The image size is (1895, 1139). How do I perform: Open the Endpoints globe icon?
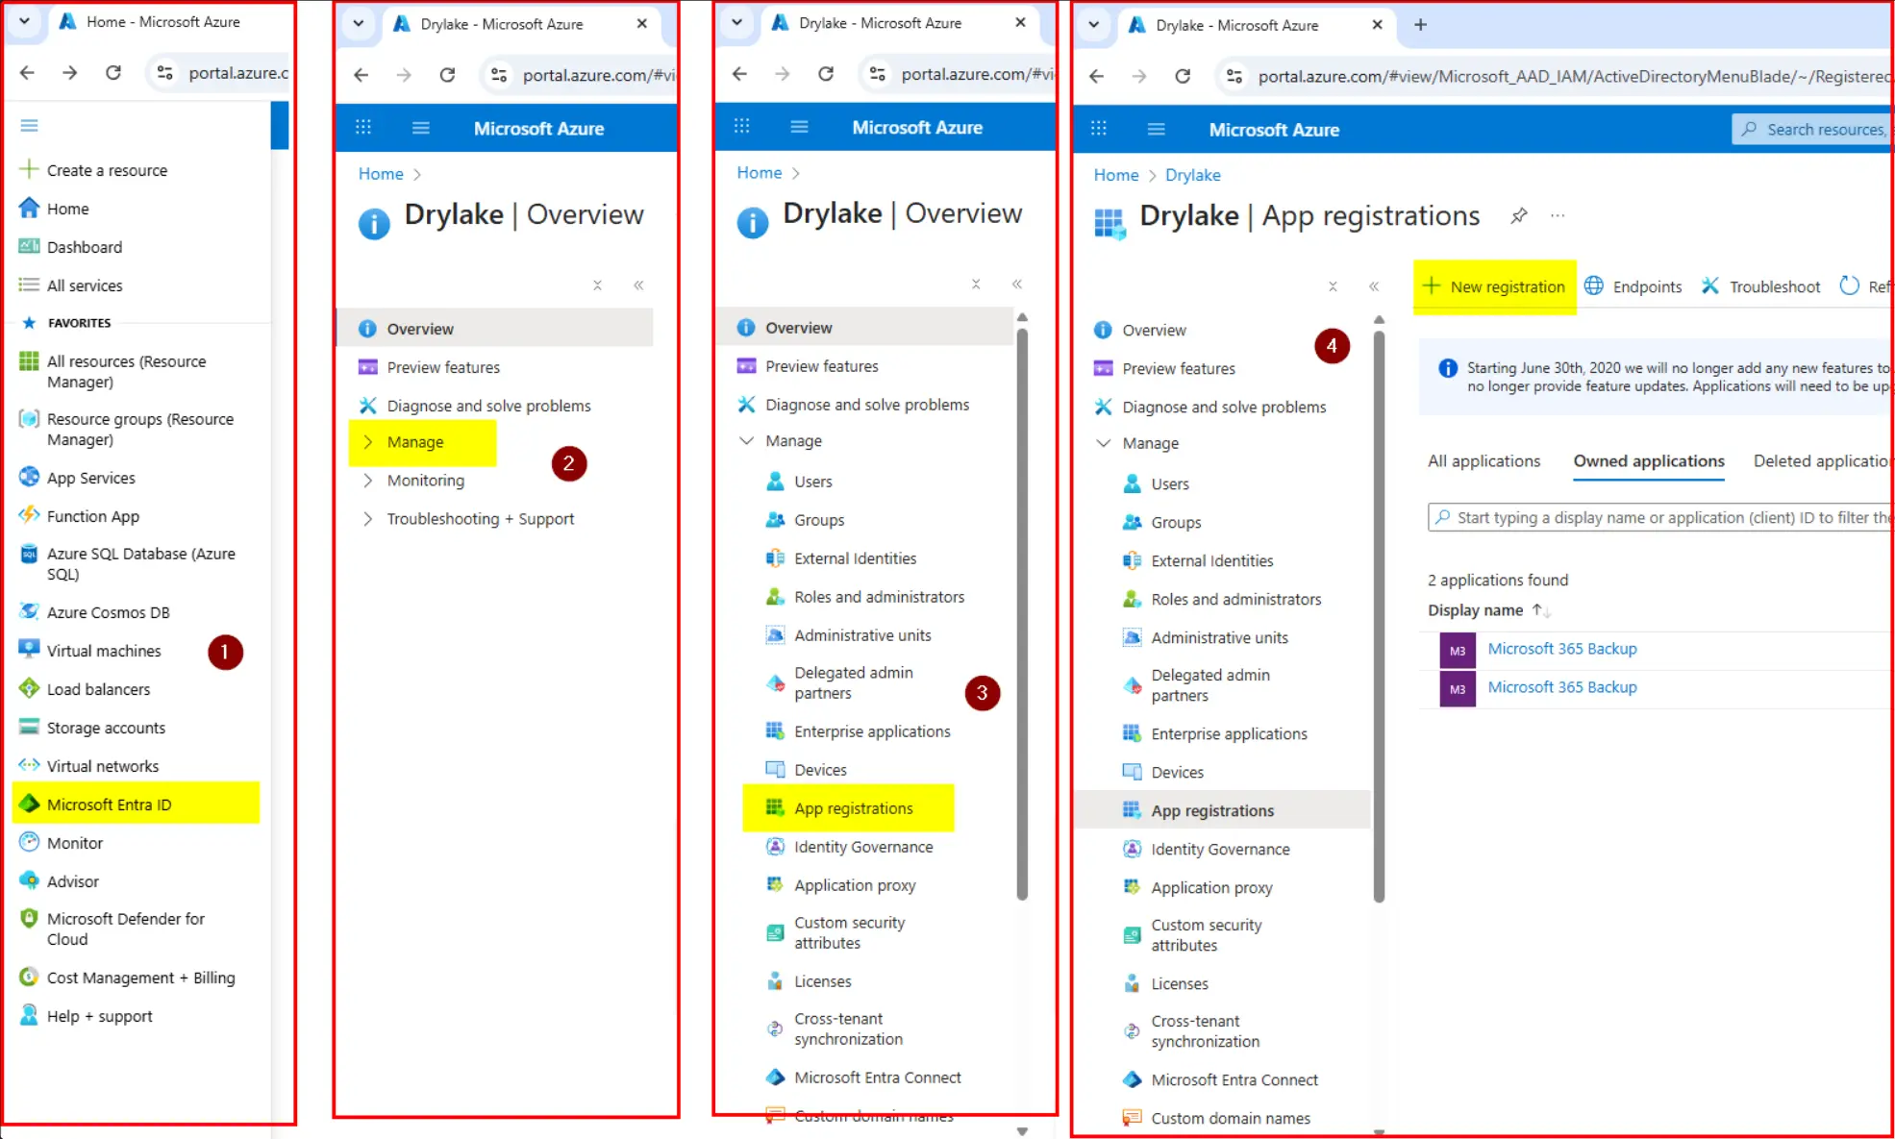pos(1594,286)
